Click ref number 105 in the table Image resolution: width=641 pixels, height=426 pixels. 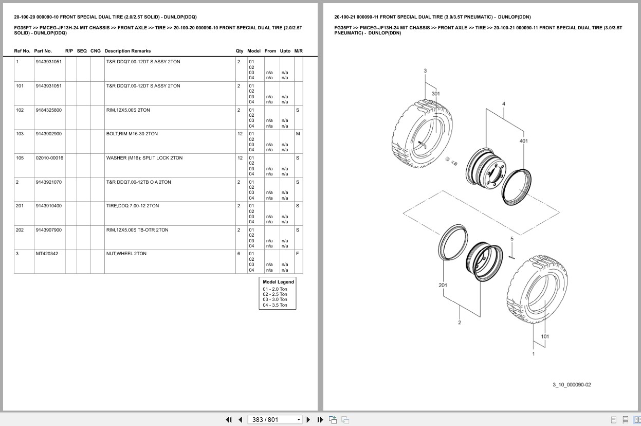pyautogui.click(x=20, y=158)
